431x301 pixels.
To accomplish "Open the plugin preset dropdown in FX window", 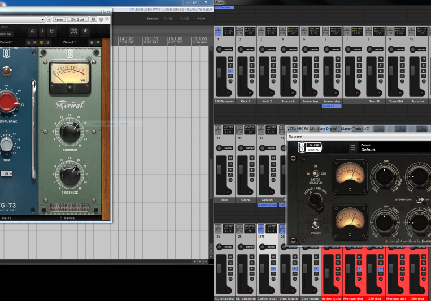I will [x=22, y=19].
